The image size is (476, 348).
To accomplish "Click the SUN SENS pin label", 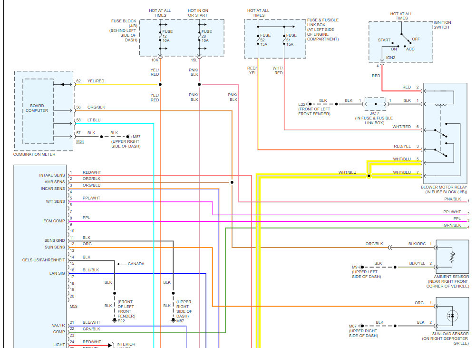I will (55, 247).
